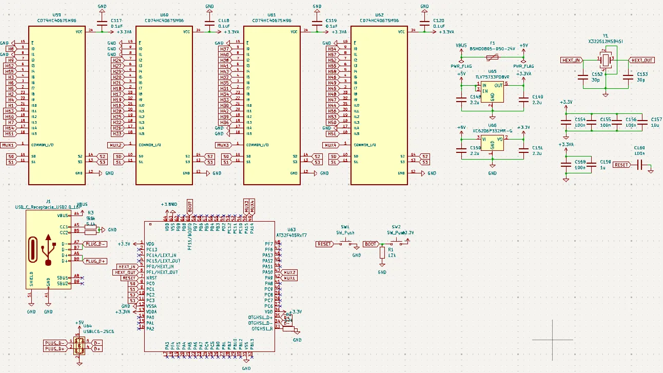663x373 pixels.
Task: Click the USBLC6-2SC6 ESD protection symbol
Action: point(79,346)
